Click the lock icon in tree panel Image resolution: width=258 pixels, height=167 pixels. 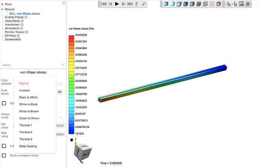pyautogui.click(x=64, y=3)
